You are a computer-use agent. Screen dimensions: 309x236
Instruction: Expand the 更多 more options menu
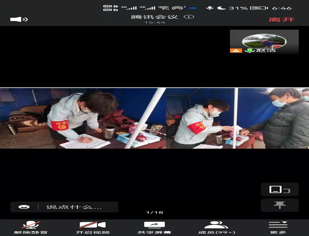point(278,227)
